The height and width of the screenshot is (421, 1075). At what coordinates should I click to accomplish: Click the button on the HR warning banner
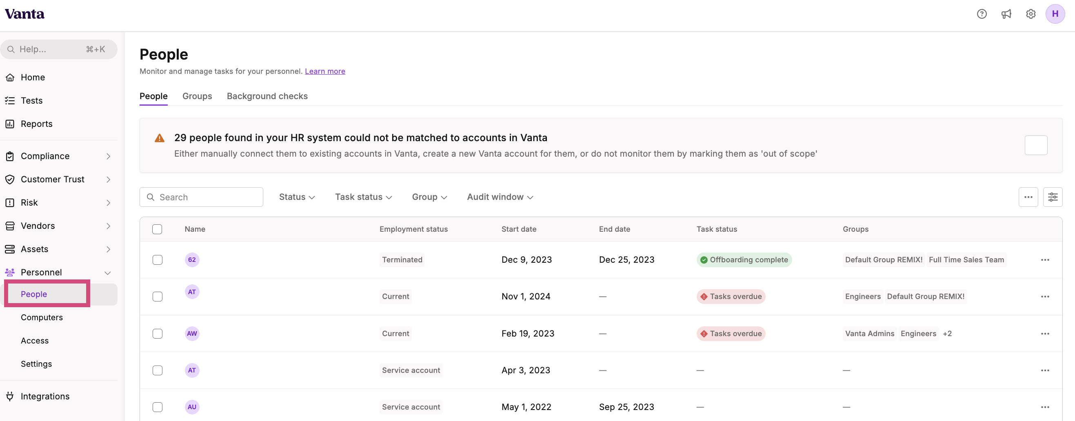click(1036, 145)
